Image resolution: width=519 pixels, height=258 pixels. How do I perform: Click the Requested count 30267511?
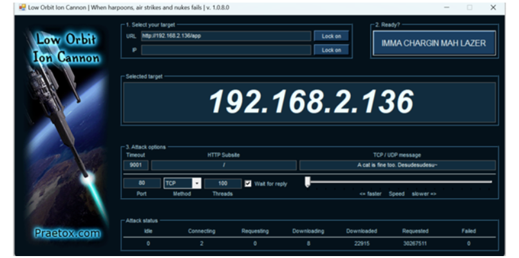(415, 243)
